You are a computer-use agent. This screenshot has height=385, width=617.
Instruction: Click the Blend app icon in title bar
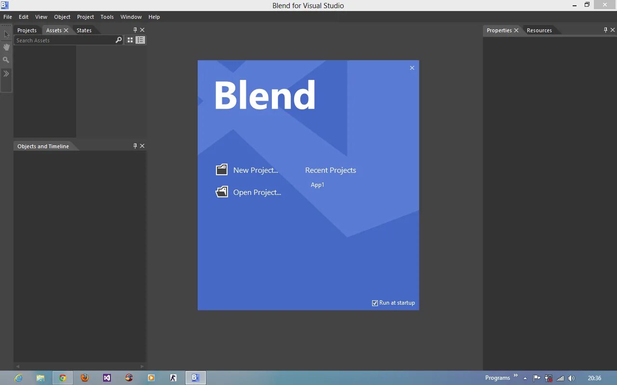tap(5, 5)
